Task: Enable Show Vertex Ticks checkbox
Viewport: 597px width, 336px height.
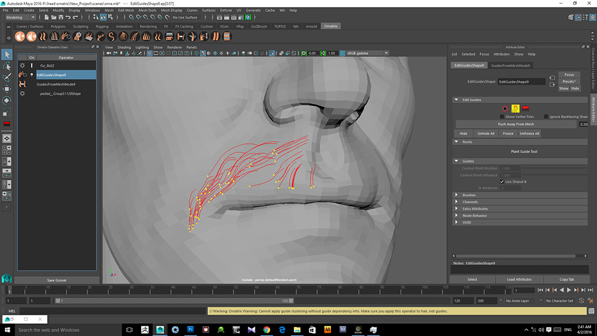Action: (502, 116)
